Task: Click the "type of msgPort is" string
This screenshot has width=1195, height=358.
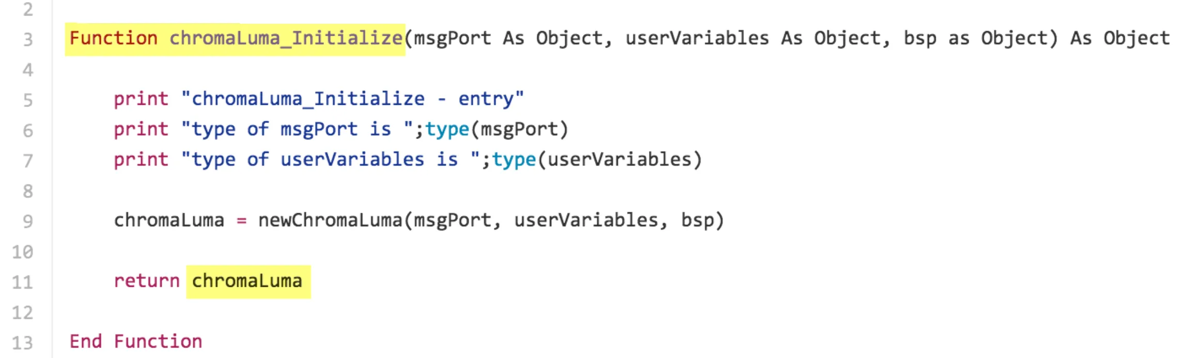Action: (x=297, y=129)
